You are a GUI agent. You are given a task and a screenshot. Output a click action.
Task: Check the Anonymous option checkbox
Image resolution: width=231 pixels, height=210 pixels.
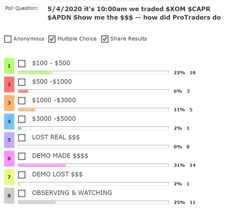click(8, 39)
